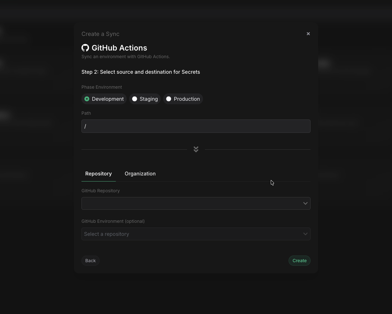This screenshot has height=314, width=392.
Task: Click the Path label
Action: (x=86, y=113)
